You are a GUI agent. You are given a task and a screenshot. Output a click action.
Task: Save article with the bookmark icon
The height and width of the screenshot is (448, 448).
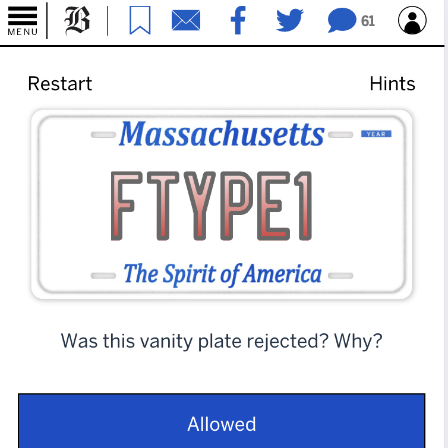pos(140,21)
